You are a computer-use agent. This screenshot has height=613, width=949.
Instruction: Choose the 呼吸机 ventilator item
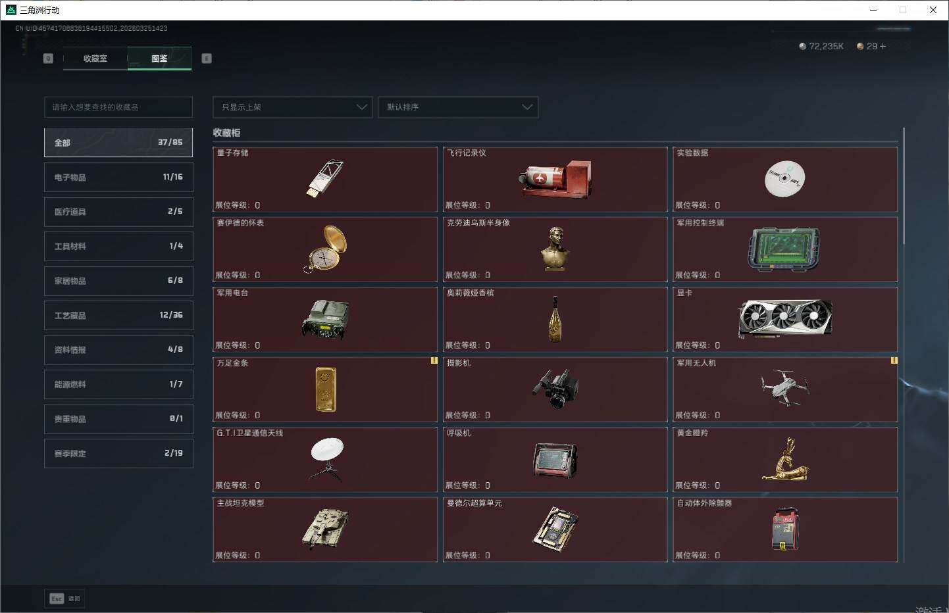click(x=555, y=459)
